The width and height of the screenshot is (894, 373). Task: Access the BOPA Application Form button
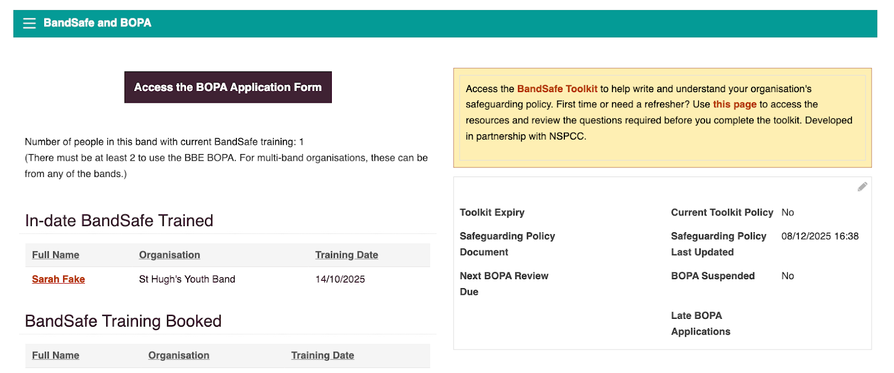[x=228, y=87]
